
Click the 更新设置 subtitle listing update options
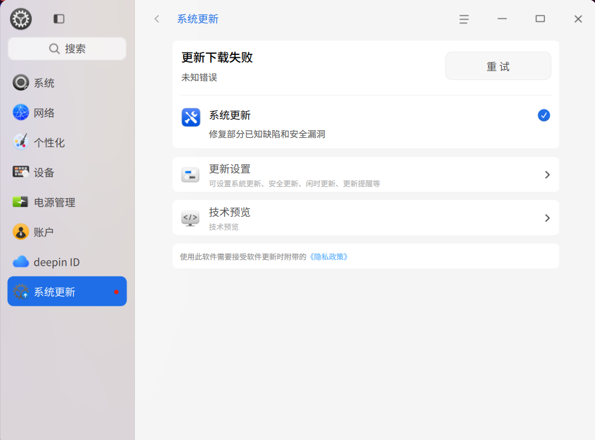[294, 184]
